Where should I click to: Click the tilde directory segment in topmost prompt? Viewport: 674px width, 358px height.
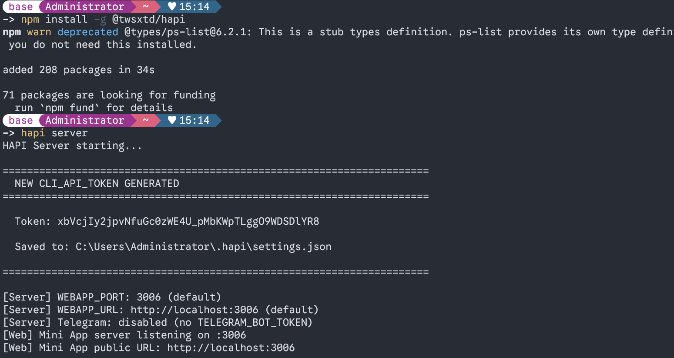tap(146, 7)
